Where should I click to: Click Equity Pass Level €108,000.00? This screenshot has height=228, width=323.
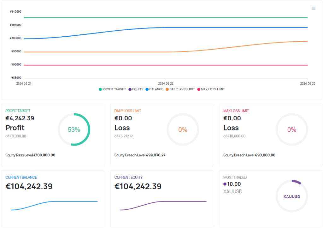point(30,155)
